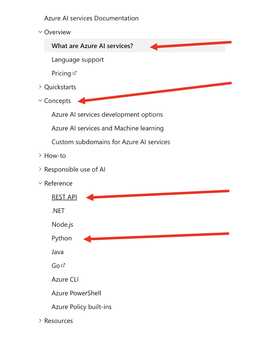The image size is (260, 341).
Task: Expand Responsible use of AI section
Action: pos(40,169)
